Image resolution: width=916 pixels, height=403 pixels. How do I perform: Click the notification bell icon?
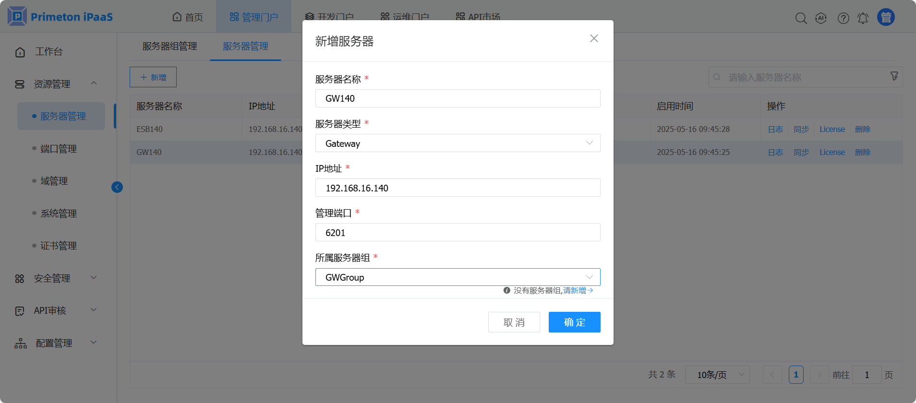click(863, 18)
